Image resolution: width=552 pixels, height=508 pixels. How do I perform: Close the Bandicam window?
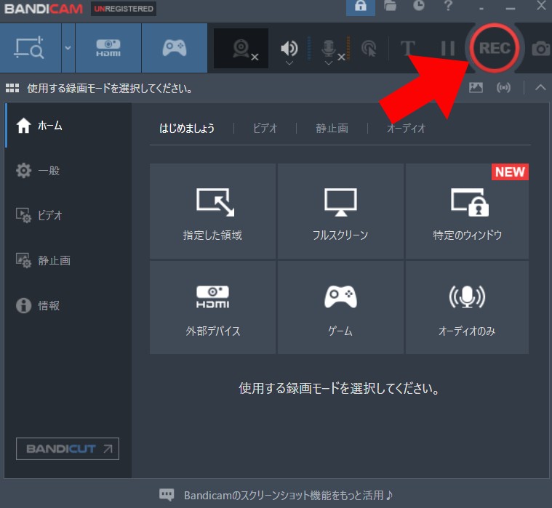[x=541, y=6]
